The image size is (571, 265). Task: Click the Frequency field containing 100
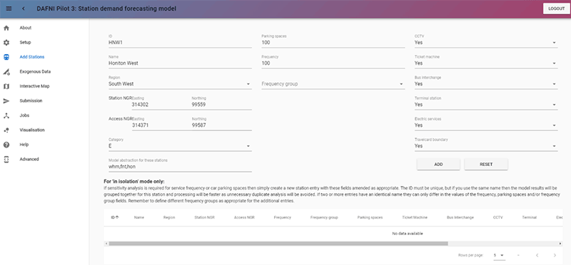333,62
